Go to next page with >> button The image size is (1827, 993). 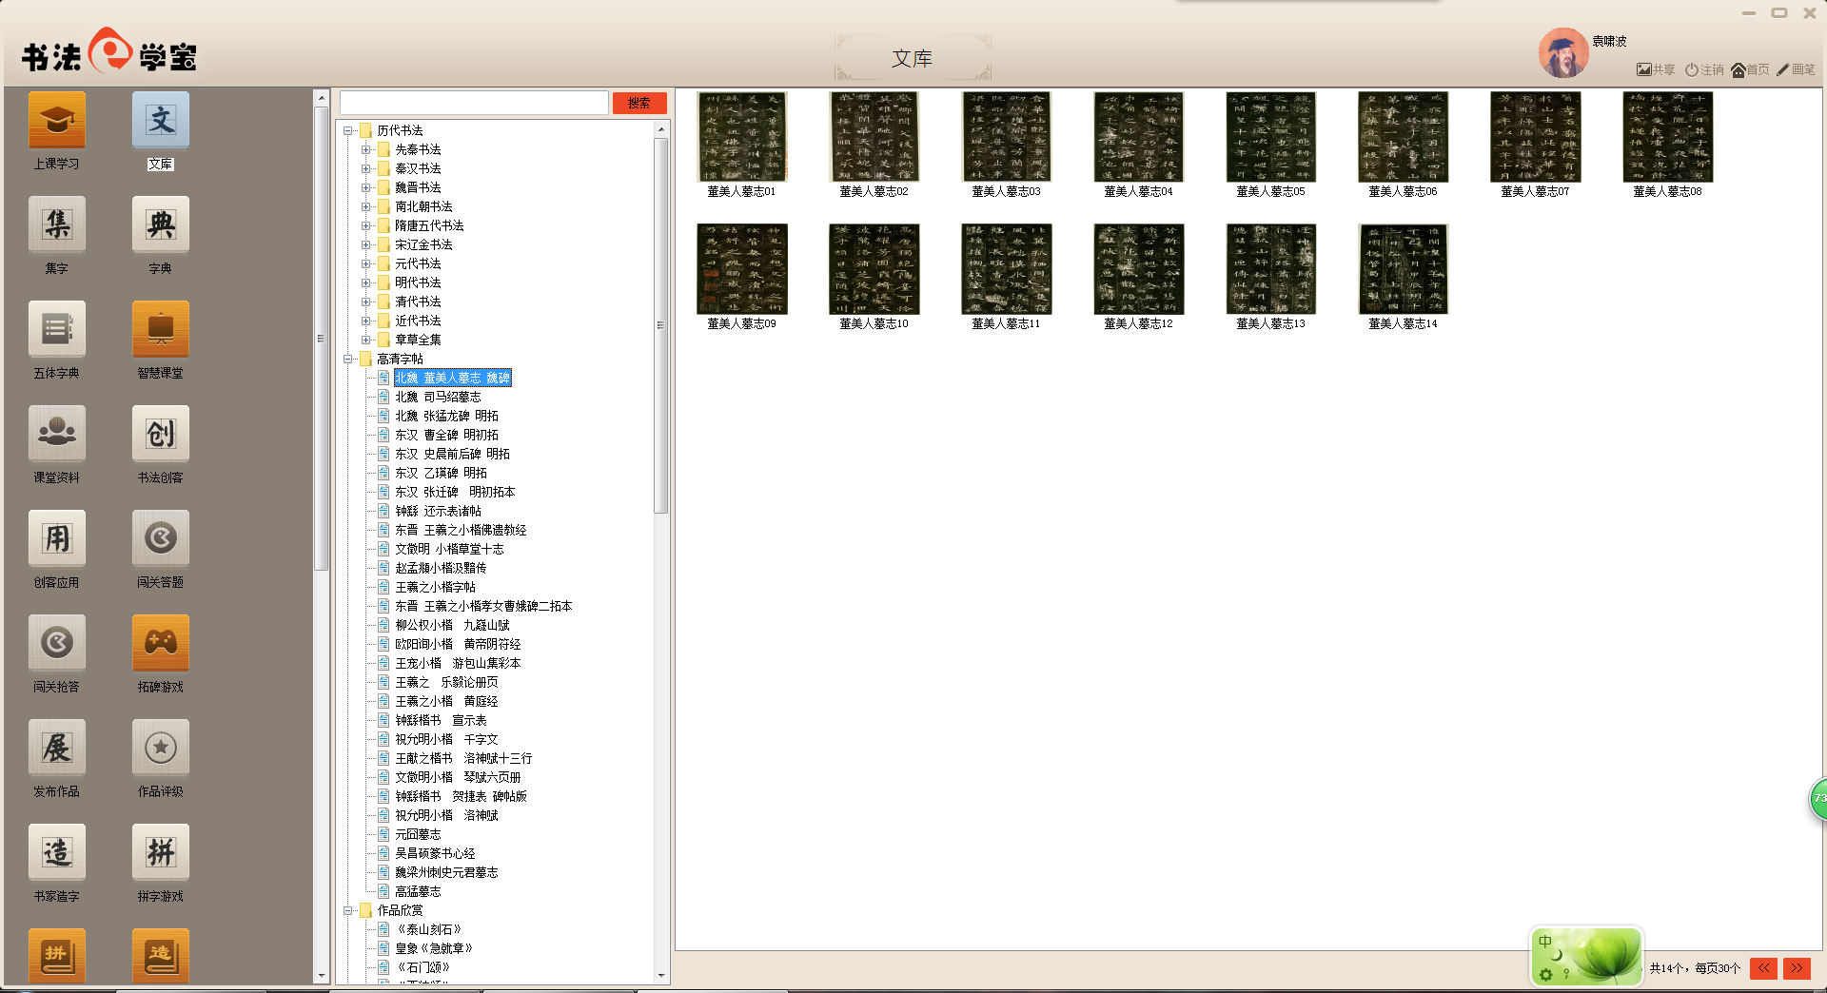[x=1797, y=968]
